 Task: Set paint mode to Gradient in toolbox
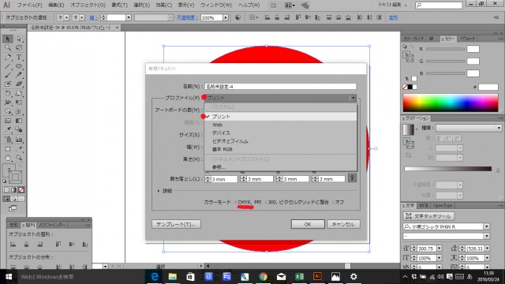14,190
